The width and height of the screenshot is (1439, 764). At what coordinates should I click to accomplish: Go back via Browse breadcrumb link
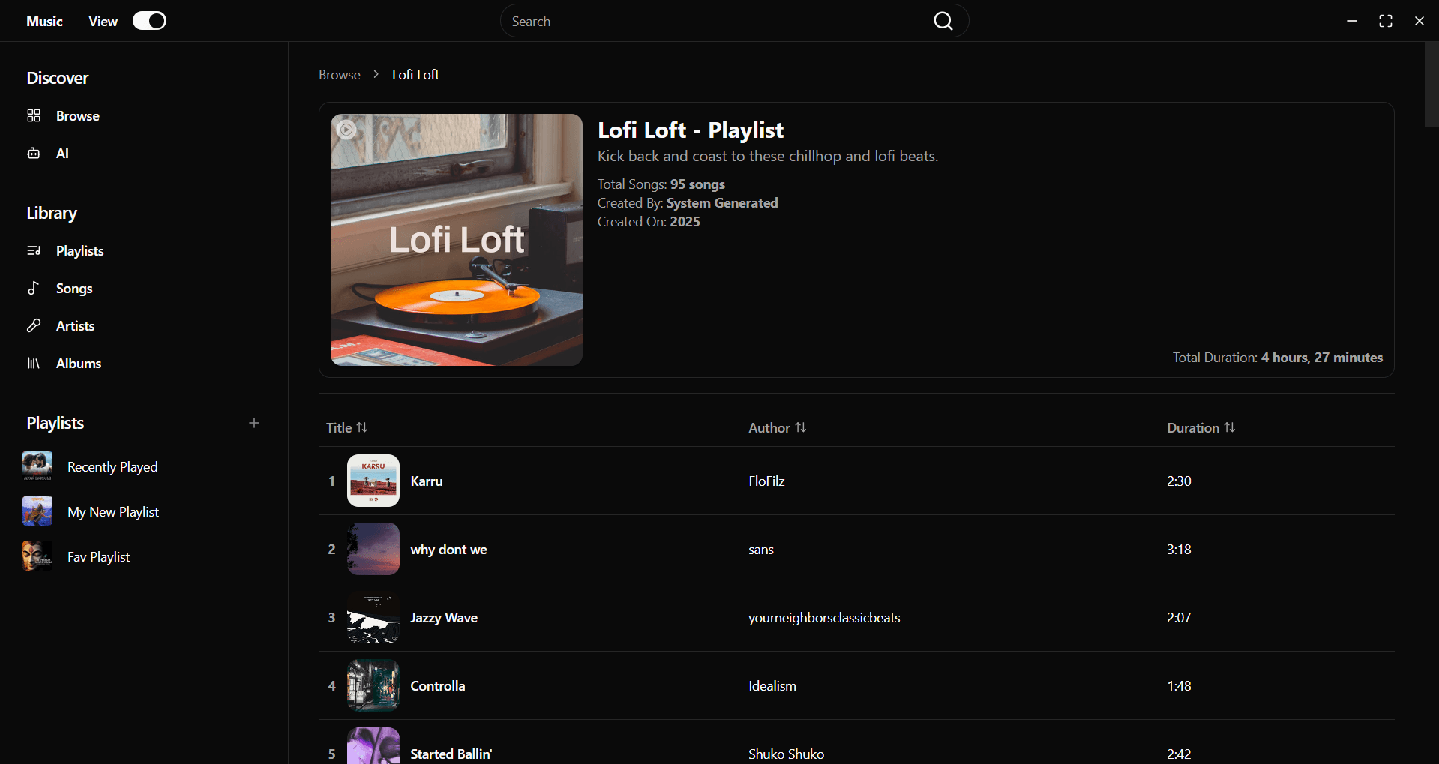(339, 75)
